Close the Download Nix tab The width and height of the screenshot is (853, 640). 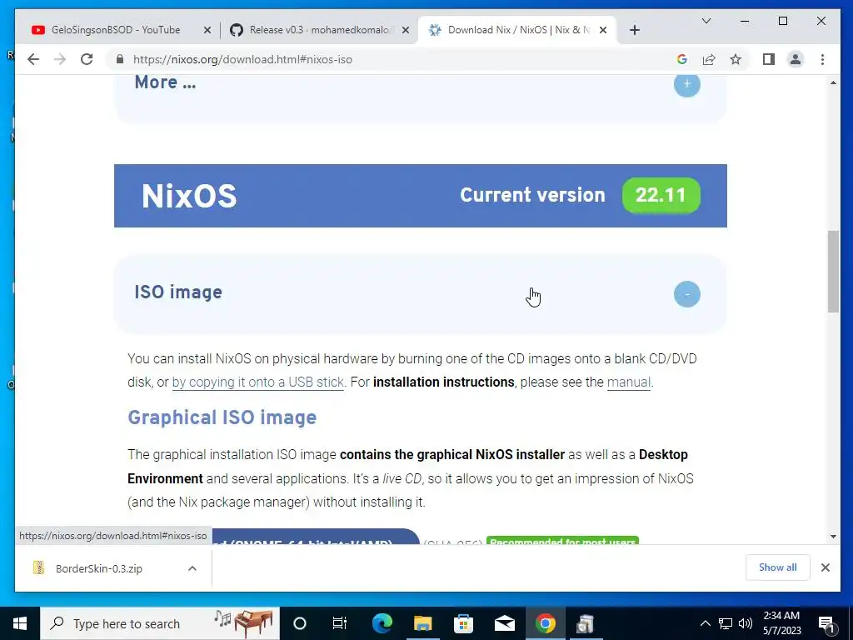point(603,30)
